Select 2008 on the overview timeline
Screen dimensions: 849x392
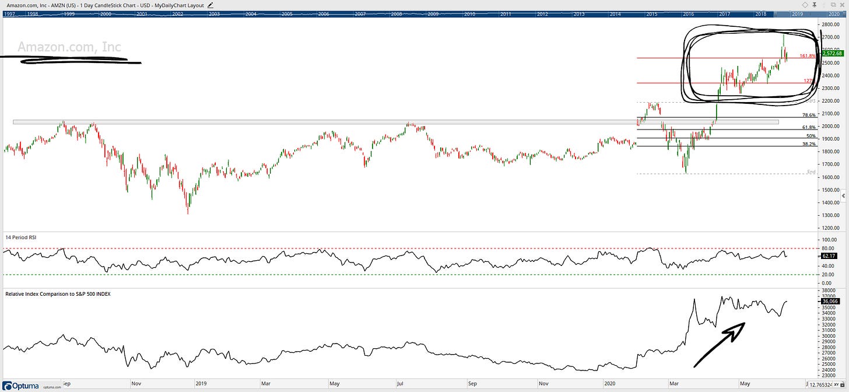(x=397, y=13)
